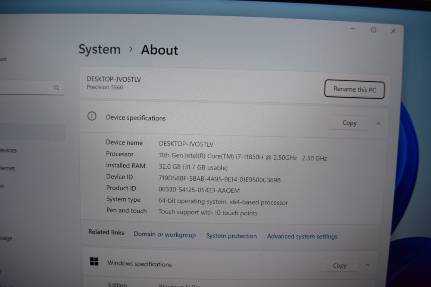This screenshot has width=431, height=287.
Task: Click the Precision 5560 model text
Action: pos(105,87)
